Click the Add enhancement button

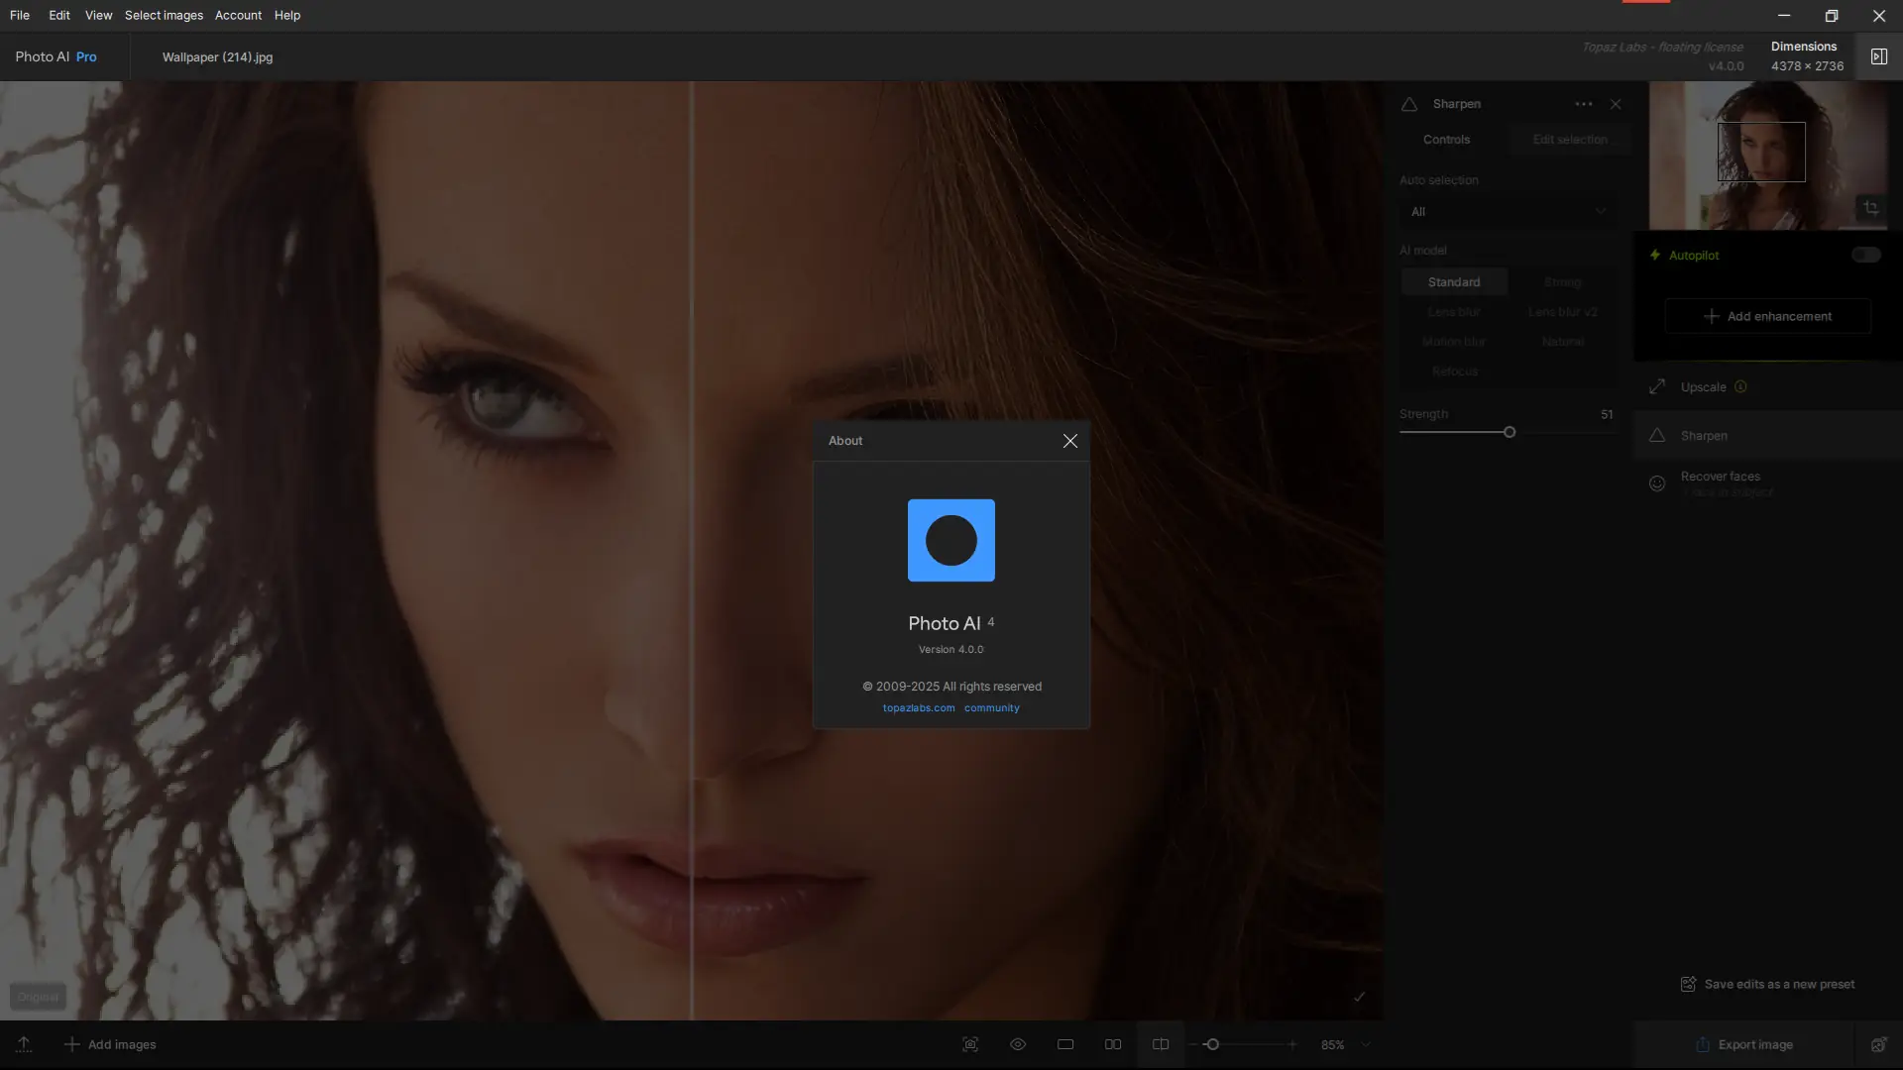tap(1767, 316)
